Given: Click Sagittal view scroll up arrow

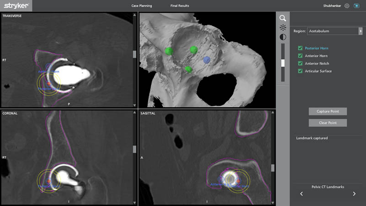Looking at the screenshot, I should pyautogui.click(x=273, y=113).
